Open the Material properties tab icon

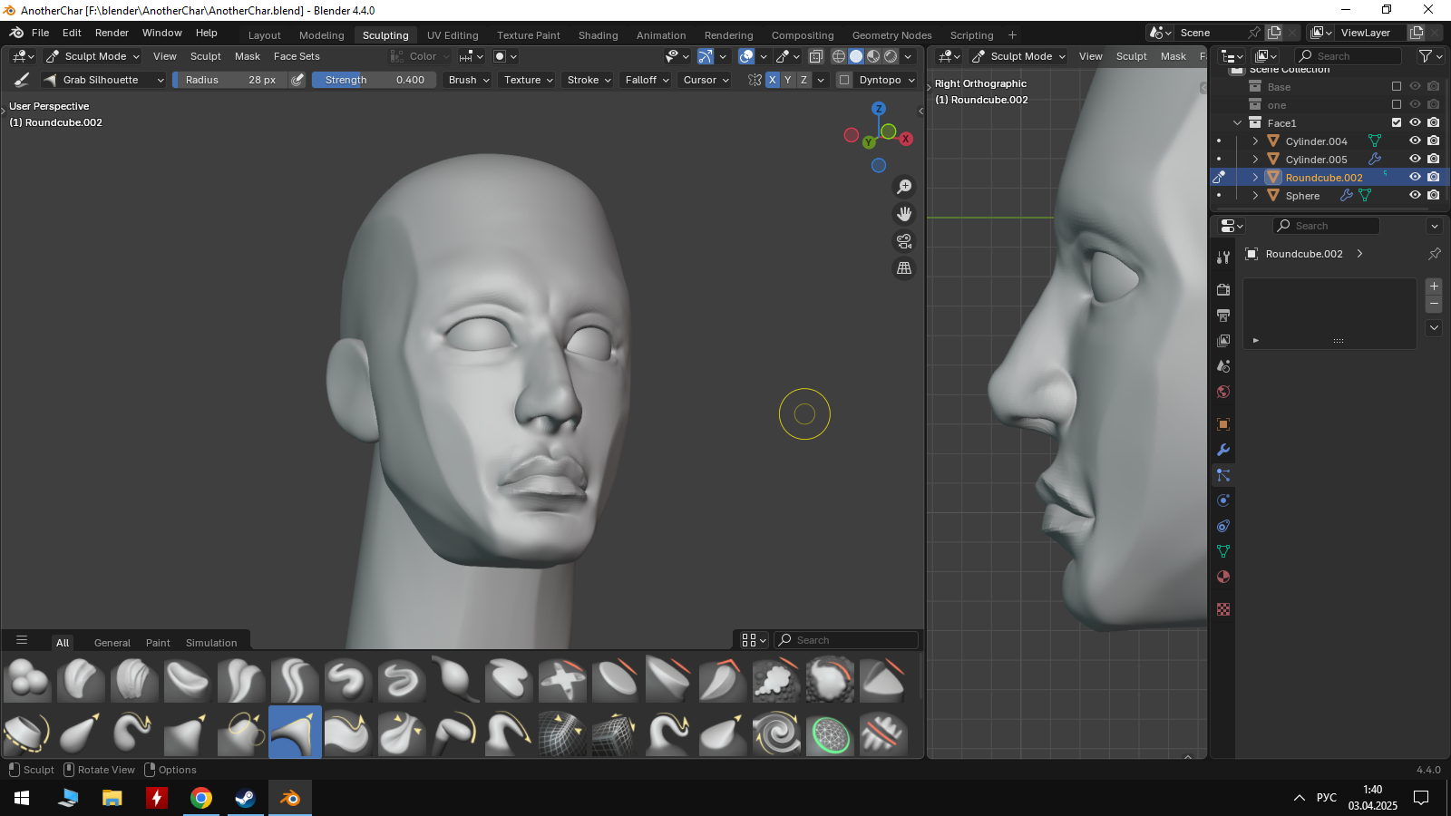point(1223,577)
